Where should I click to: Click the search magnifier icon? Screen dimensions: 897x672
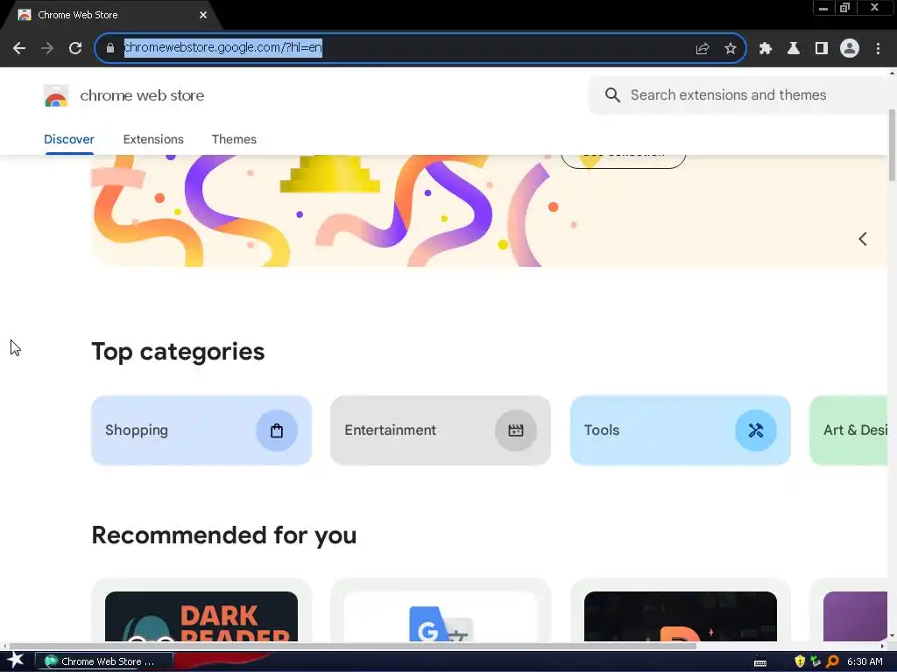pos(612,94)
